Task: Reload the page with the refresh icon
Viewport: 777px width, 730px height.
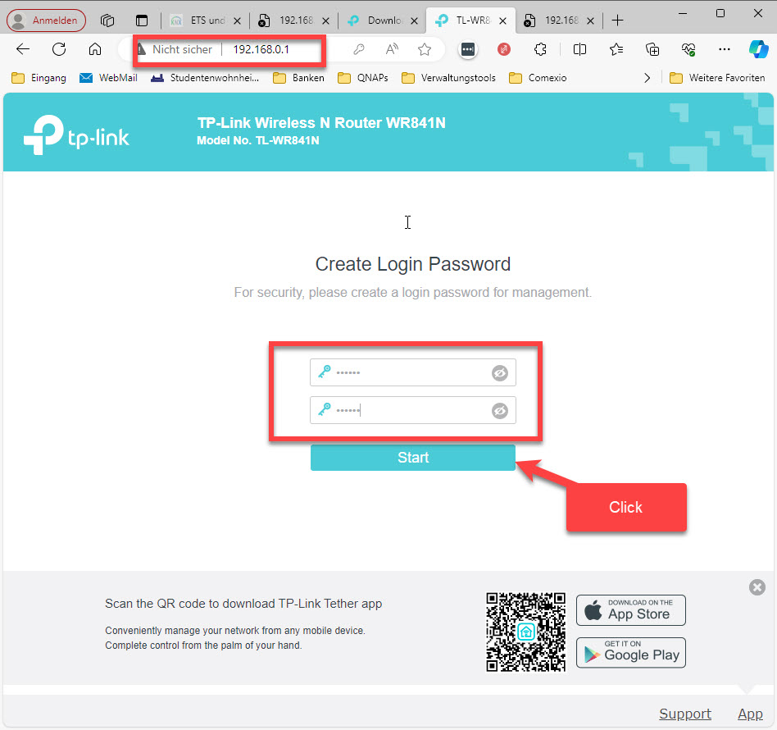Action: coord(59,49)
